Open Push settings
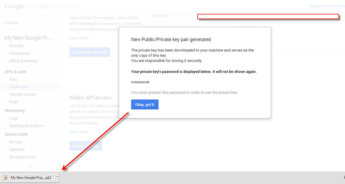This screenshot has height=184, width=345. (14, 102)
